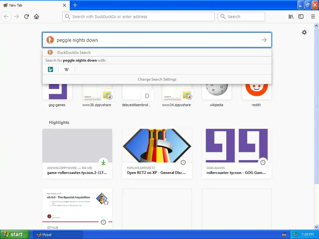Click history clock icon on OpenRCT2 card
Viewport: 319px width, 239px height.
[x=183, y=162]
